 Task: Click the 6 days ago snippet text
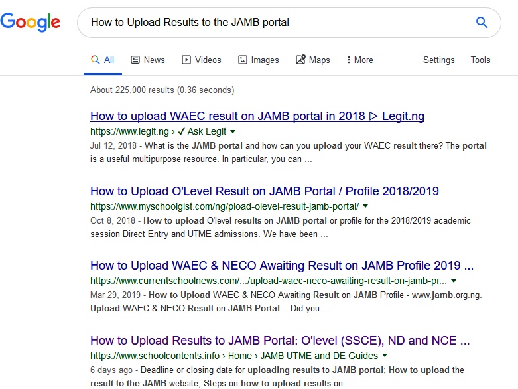pos(111,370)
